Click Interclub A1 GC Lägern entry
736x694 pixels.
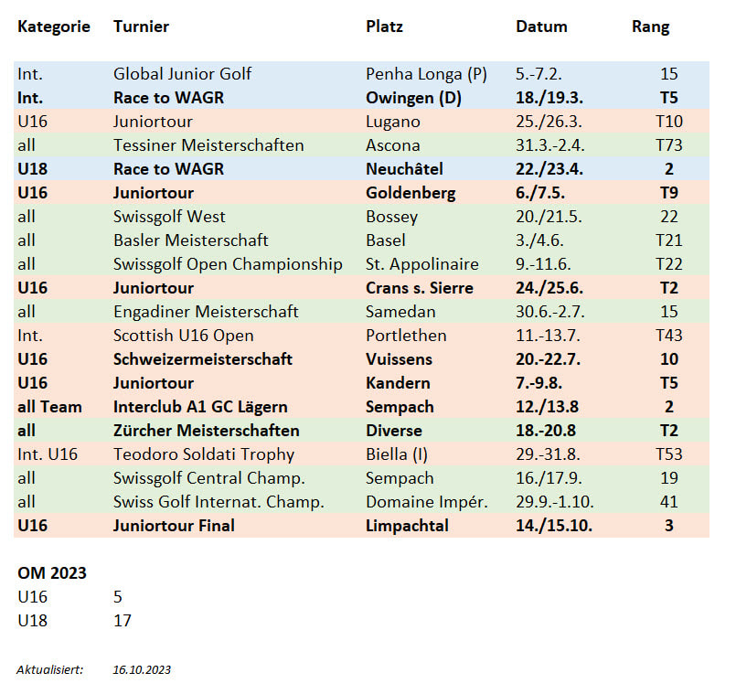(x=200, y=407)
